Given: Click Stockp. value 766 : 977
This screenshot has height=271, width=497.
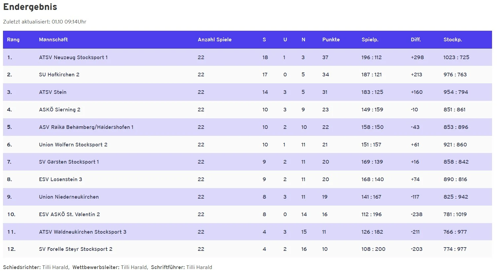Looking at the screenshot, I should pyautogui.click(x=455, y=232).
